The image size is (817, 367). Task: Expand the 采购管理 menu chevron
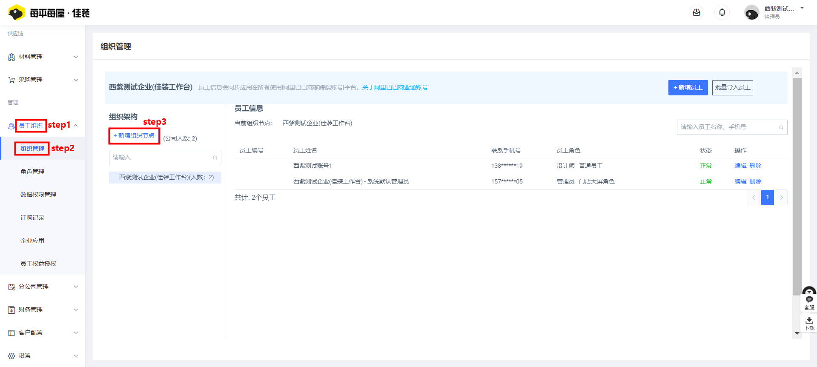[76, 80]
